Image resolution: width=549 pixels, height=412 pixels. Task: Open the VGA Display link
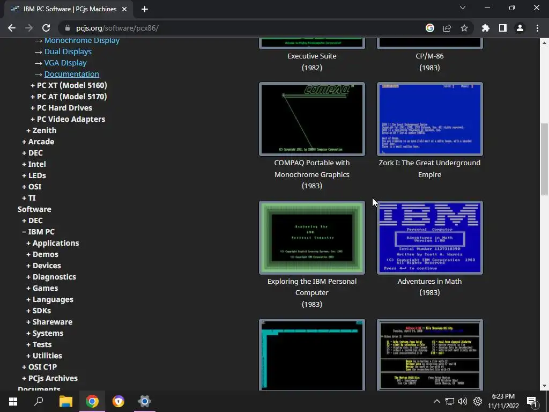65,63
